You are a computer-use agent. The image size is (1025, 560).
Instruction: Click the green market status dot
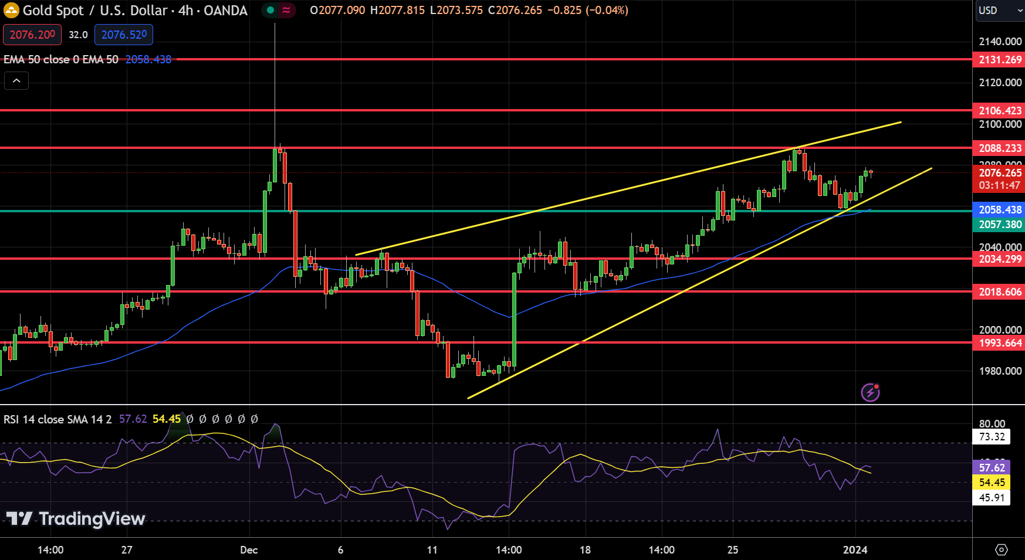pyautogui.click(x=270, y=10)
